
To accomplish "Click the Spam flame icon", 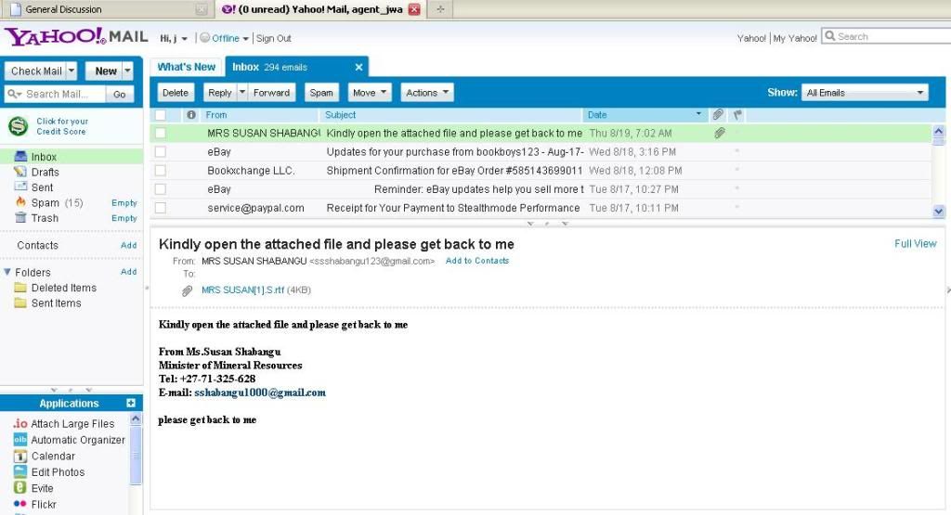I will coord(20,201).
